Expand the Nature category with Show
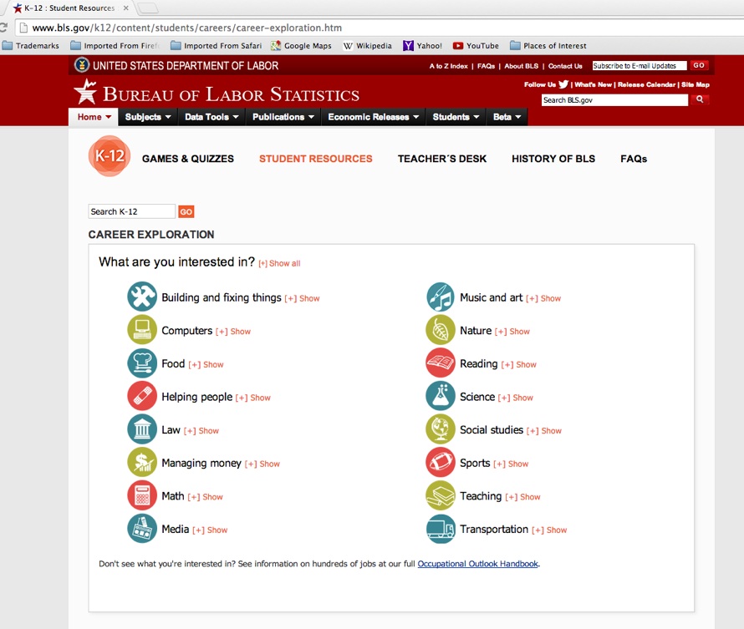This screenshot has width=744, height=629. [512, 332]
